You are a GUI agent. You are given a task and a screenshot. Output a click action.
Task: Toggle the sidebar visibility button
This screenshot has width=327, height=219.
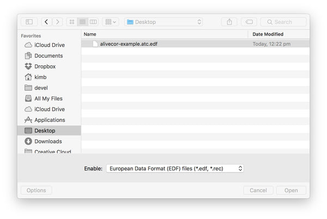pos(29,22)
